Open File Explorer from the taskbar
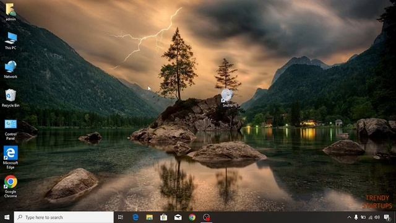 (150, 217)
